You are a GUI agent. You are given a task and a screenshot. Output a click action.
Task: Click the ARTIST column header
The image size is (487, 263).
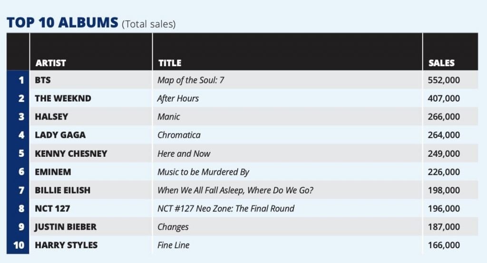click(50, 63)
